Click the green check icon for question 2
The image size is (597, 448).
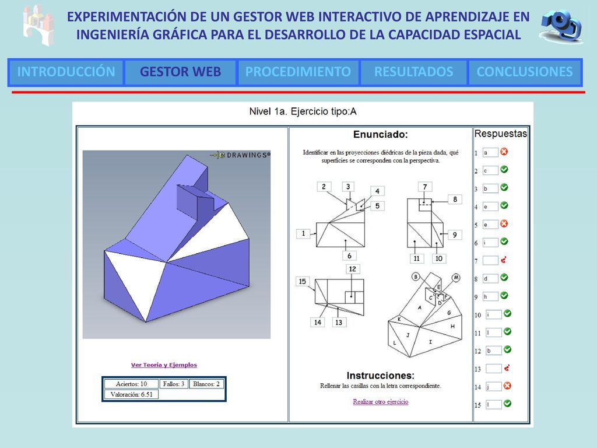pos(504,169)
